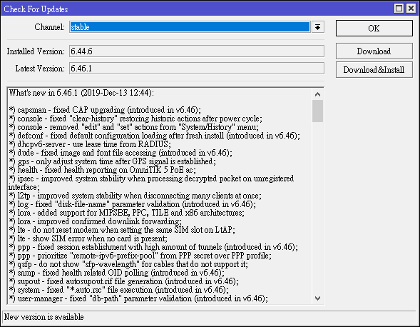Click the changelog scroll up arrow

tap(318, 94)
